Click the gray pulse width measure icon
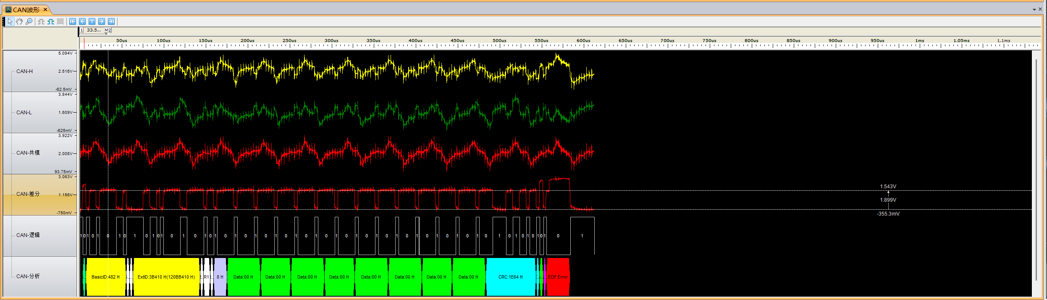Image resolution: width=1047 pixels, height=300 pixels. coord(41,21)
